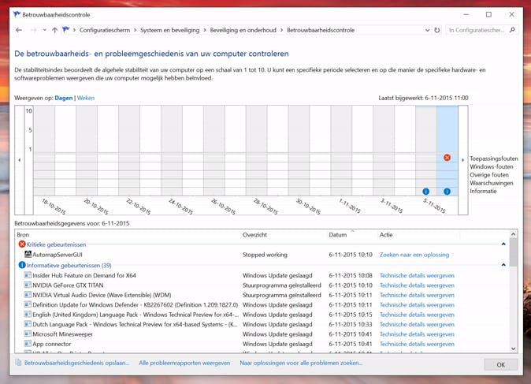
Task: Go up one level with the up arrow
Action: coord(54,30)
